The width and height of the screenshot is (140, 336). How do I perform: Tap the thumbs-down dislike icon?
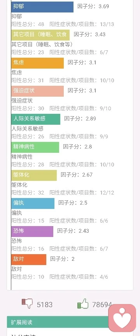[27, 304]
